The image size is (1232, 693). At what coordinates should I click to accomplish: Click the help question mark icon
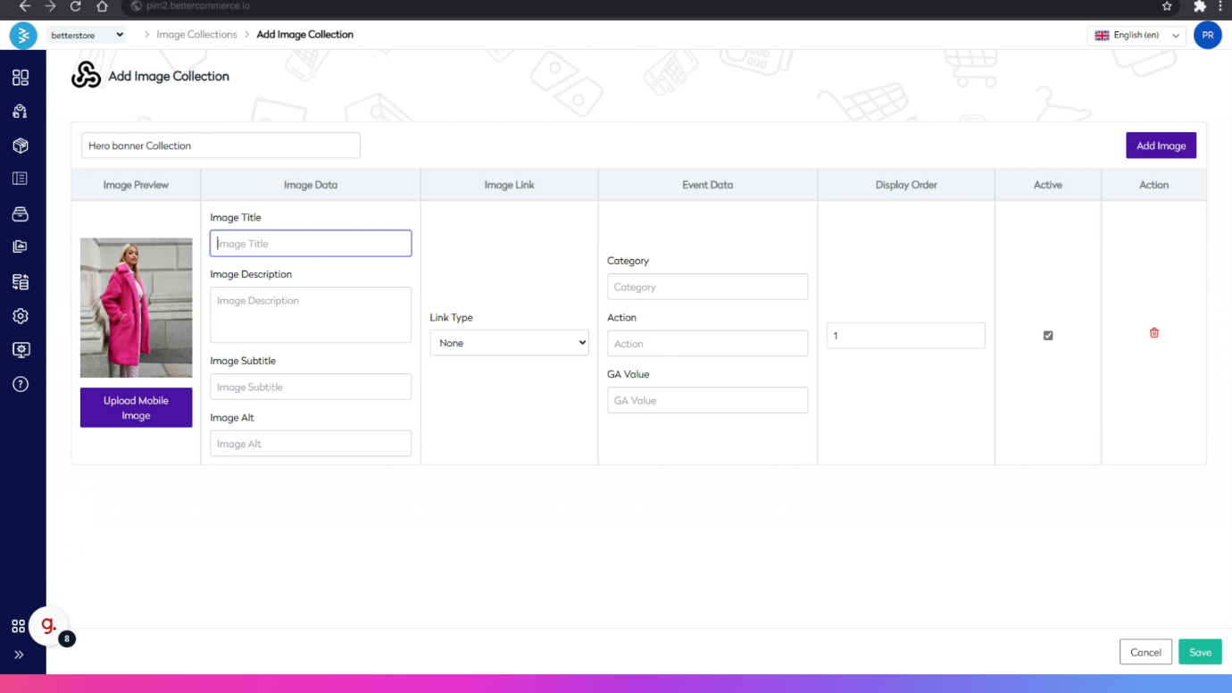(x=21, y=384)
